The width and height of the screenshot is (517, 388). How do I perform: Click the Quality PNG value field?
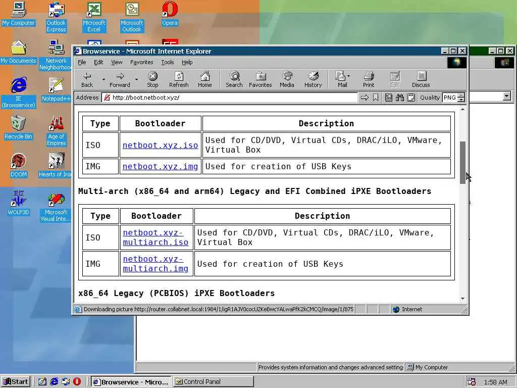[450, 98]
